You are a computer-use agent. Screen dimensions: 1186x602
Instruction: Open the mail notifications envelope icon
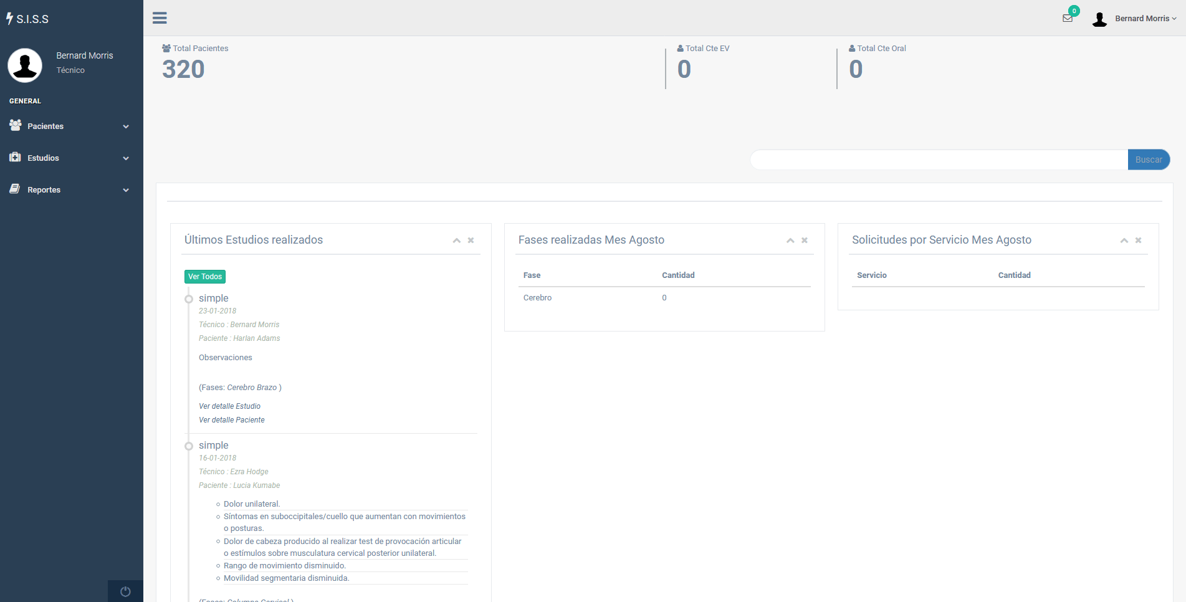click(x=1068, y=18)
